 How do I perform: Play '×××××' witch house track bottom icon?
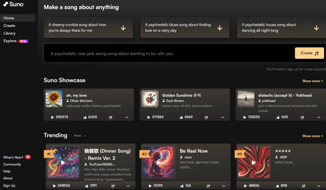point(245,186)
